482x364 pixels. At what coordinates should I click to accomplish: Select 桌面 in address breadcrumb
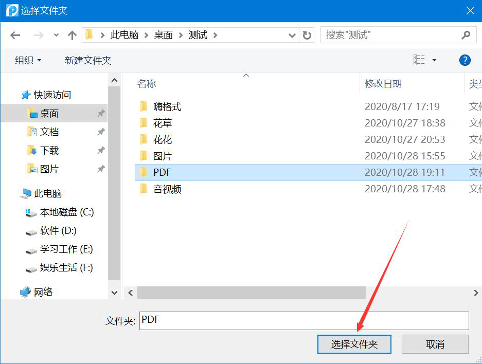[x=163, y=35]
